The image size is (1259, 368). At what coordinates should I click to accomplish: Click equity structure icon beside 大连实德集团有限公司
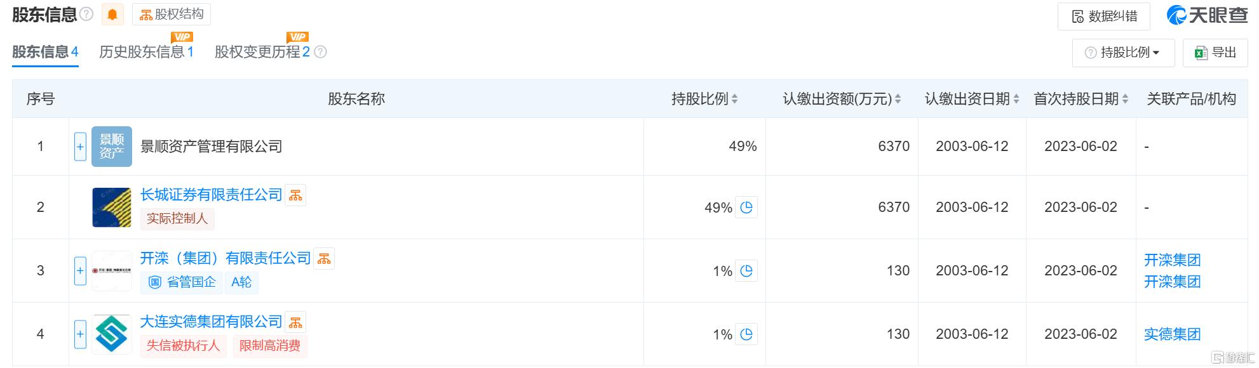295,322
